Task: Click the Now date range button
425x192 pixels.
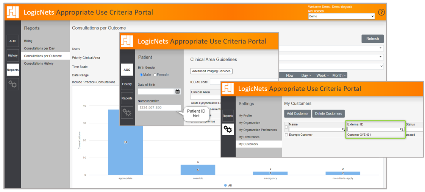Action: click(x=289, y=76)
